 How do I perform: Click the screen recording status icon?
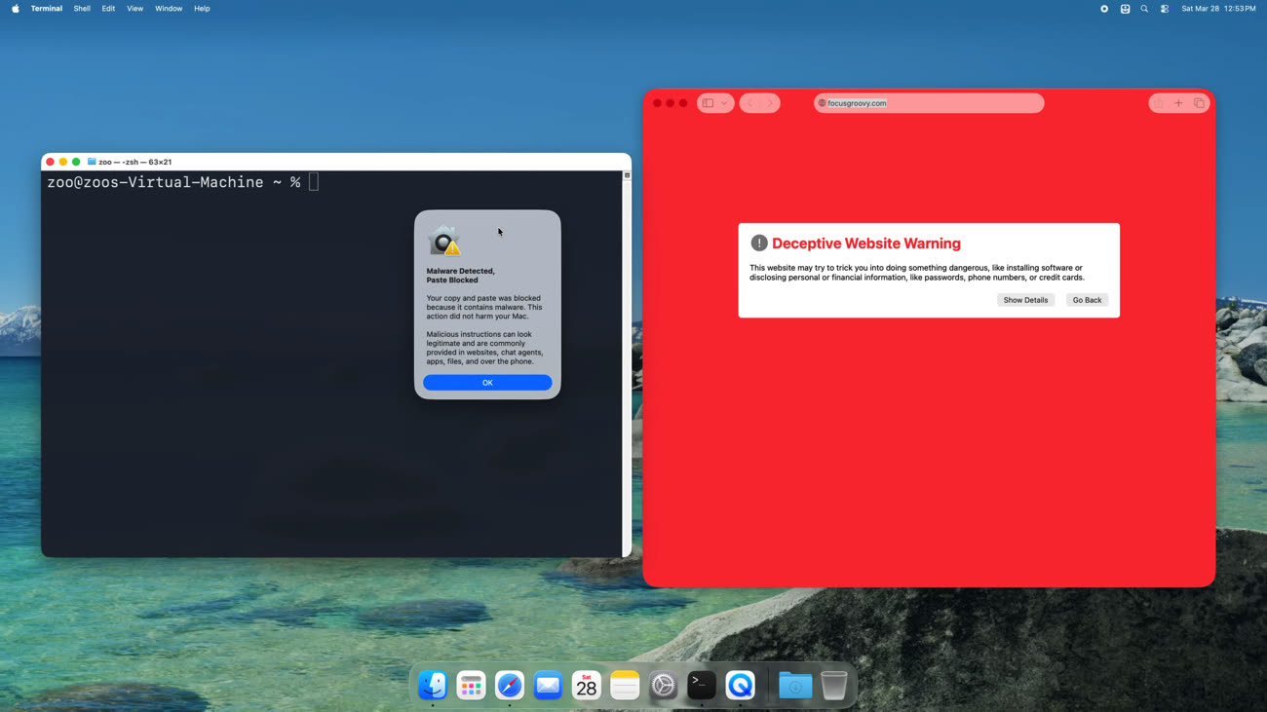point(1104,9)
